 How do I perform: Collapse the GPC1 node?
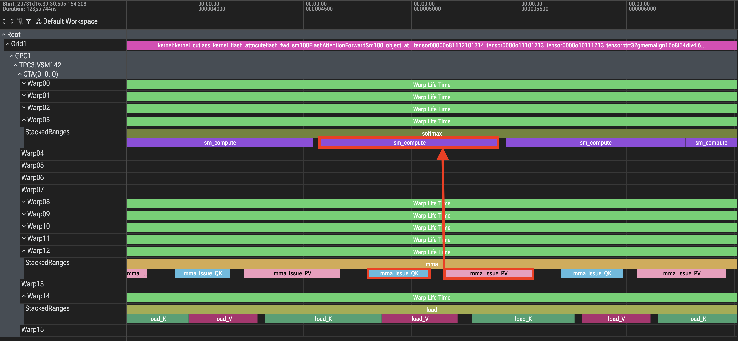(x=11, y=56)
